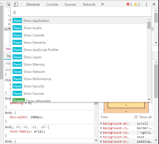Enable the Show all checkbox
The height and width of the screenshot is (144, 159).
[136, 117]
